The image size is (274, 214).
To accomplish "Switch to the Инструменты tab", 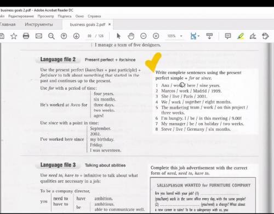I will click(39, 25).
